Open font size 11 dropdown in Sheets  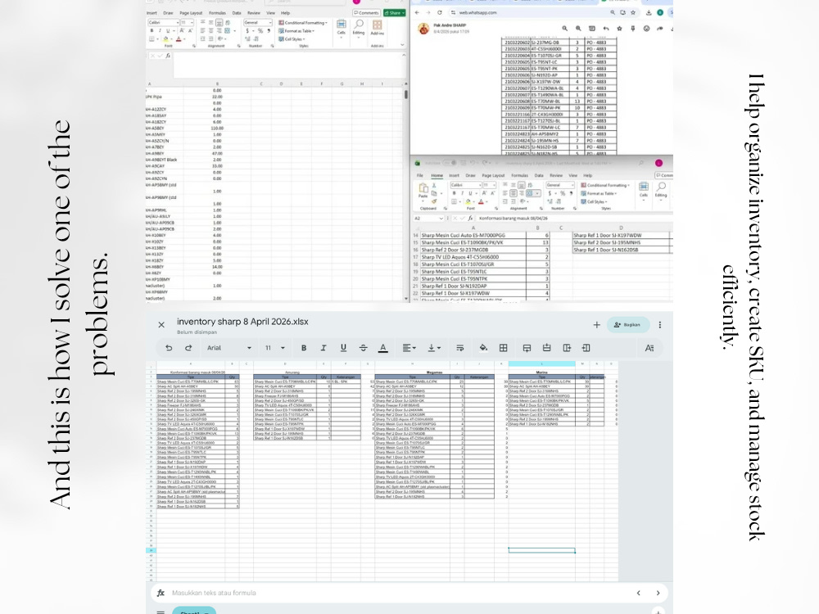click(x=274, y=348)
